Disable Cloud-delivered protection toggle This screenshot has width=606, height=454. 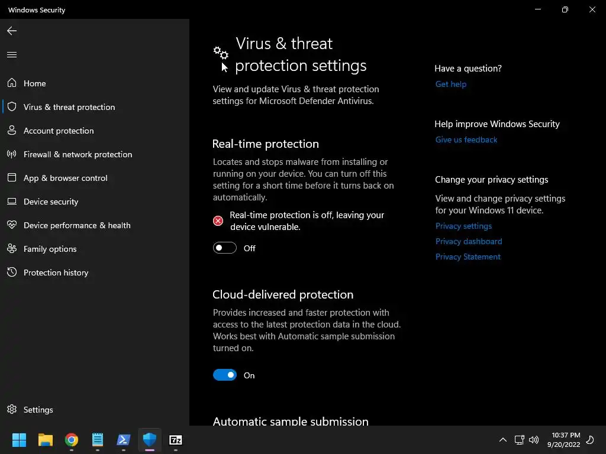(225, 375)
